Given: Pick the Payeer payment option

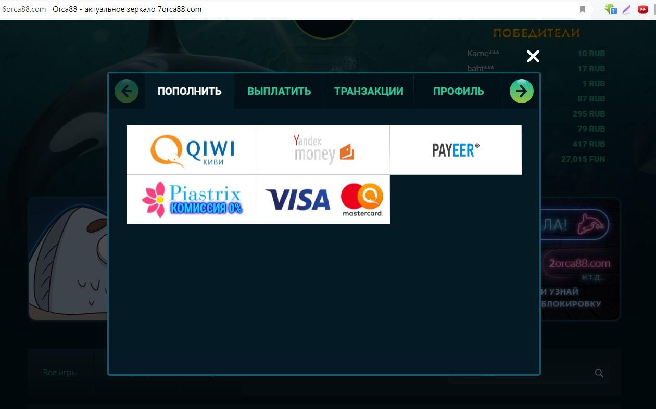Looking at the screenshot, I should 456,150.
